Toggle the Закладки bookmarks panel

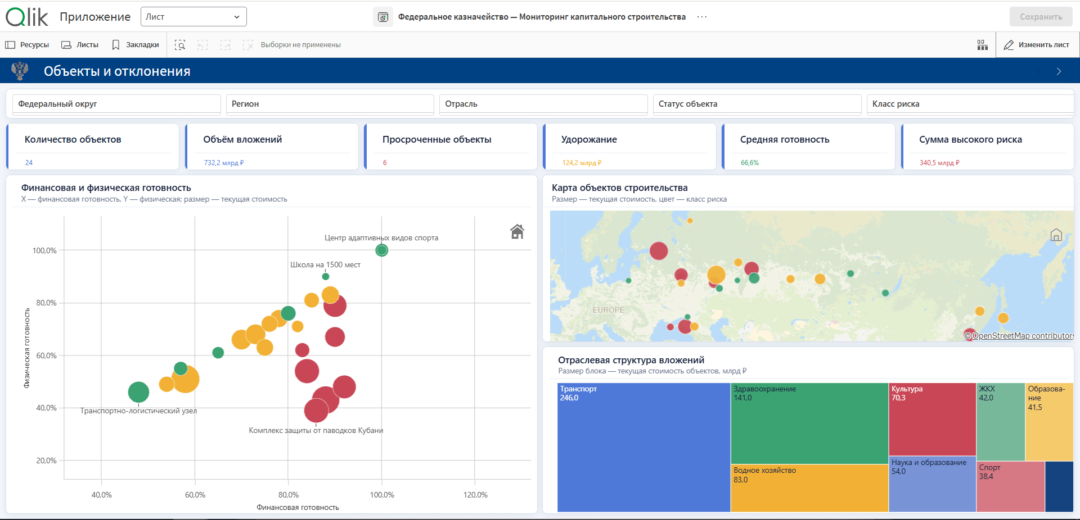pos(136,45)
